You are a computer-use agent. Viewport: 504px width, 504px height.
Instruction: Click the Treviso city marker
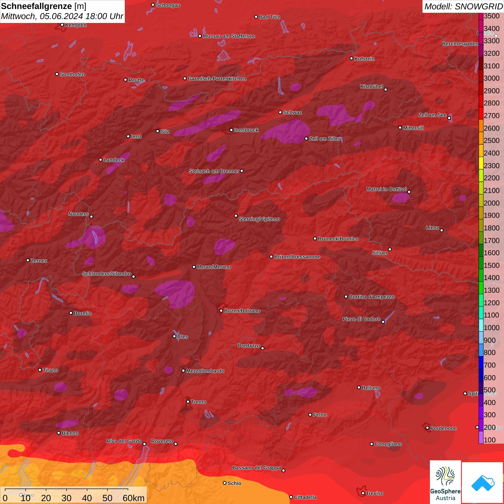[363, 493]
